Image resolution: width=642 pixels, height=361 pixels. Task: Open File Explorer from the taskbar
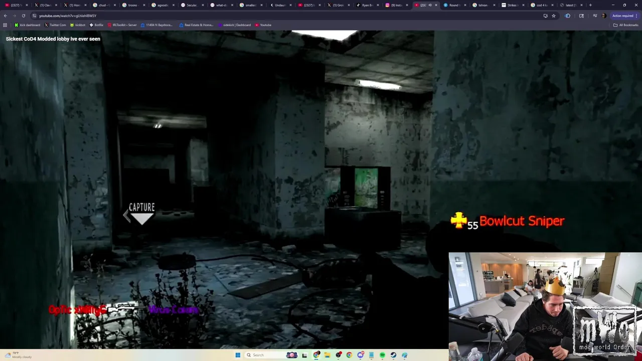tap(327, 355)
